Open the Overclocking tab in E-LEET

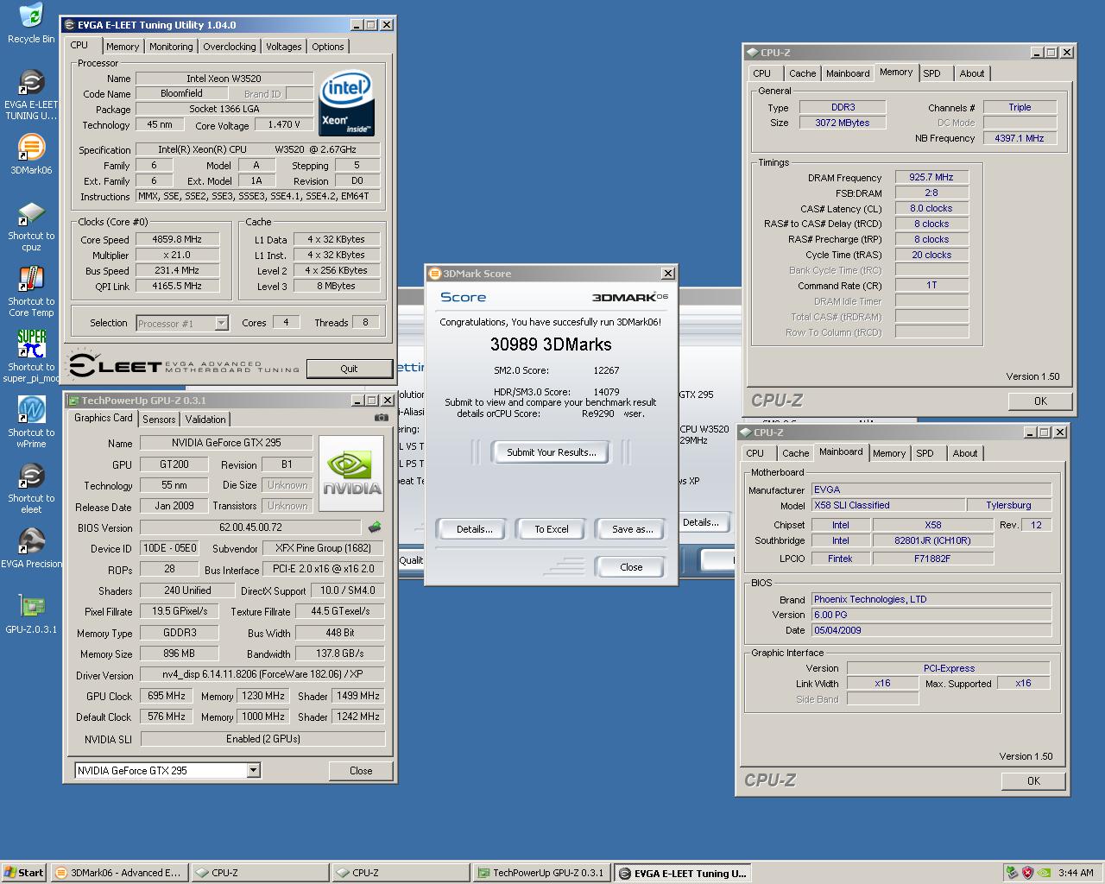pyautogui.click(x=230, y=47)
